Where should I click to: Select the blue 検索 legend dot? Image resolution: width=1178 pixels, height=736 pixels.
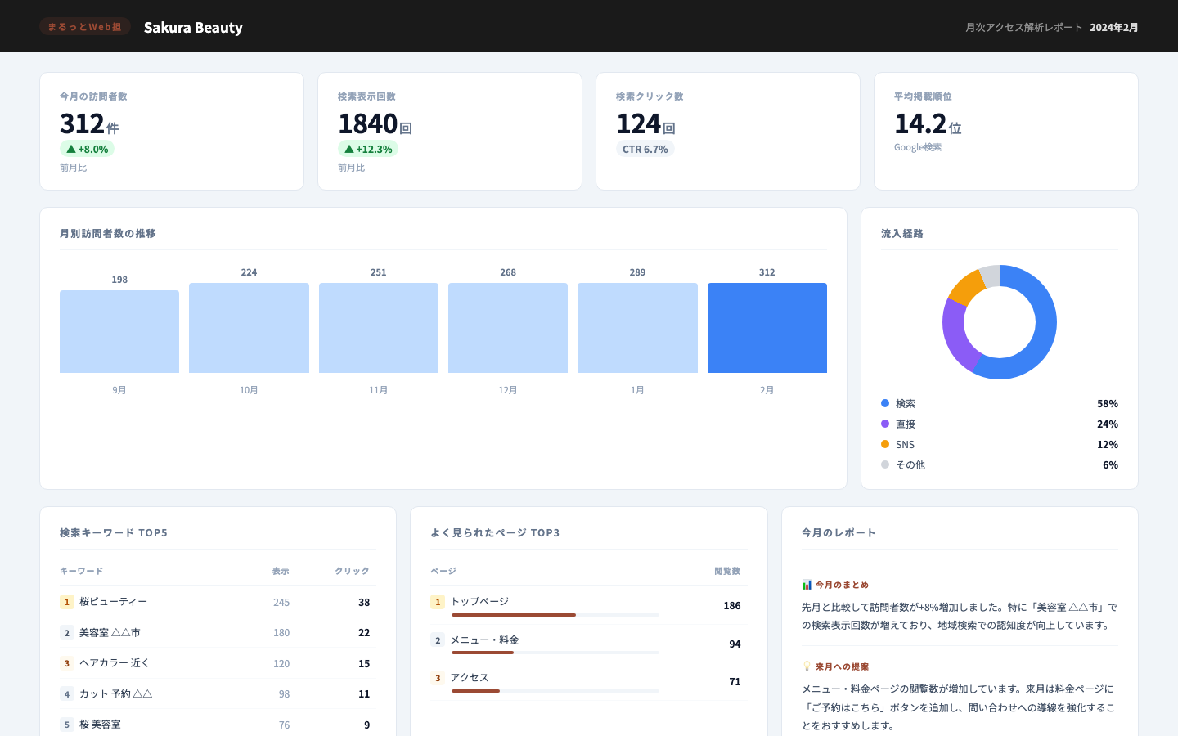pos(885,403)
